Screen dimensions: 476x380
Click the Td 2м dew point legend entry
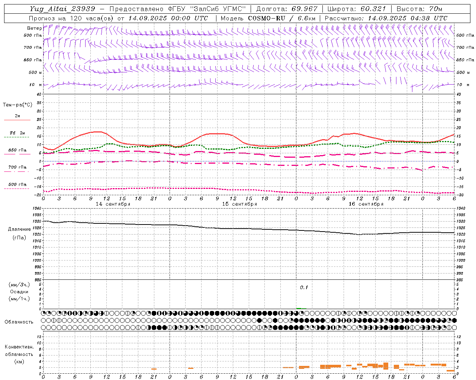pos(17,133)
